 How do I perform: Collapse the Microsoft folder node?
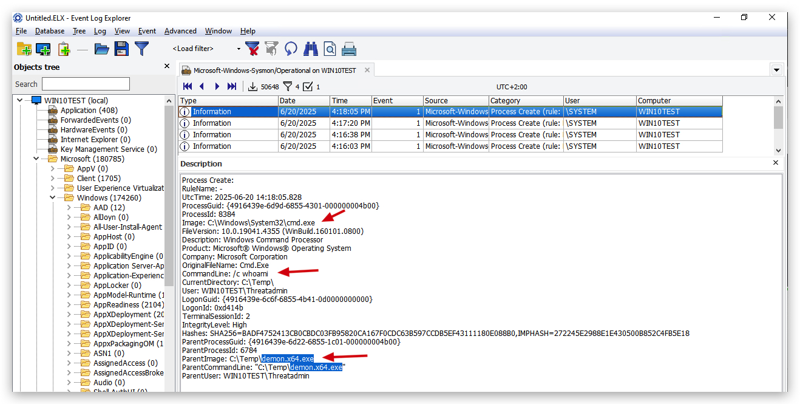click(36, 159)
